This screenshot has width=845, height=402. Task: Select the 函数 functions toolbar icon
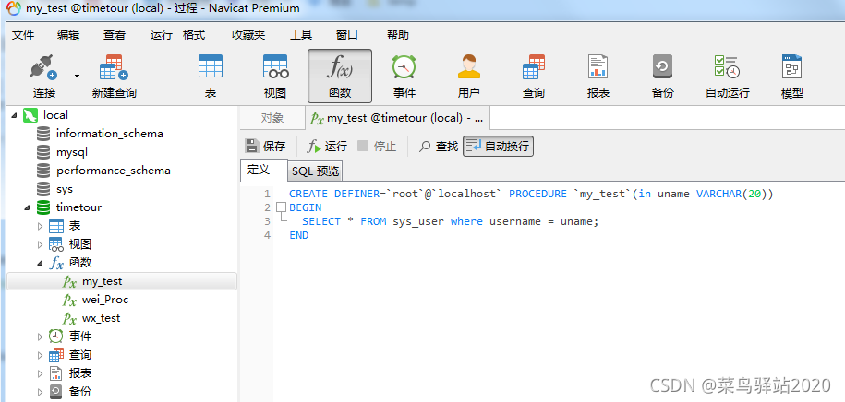point(340,76)
